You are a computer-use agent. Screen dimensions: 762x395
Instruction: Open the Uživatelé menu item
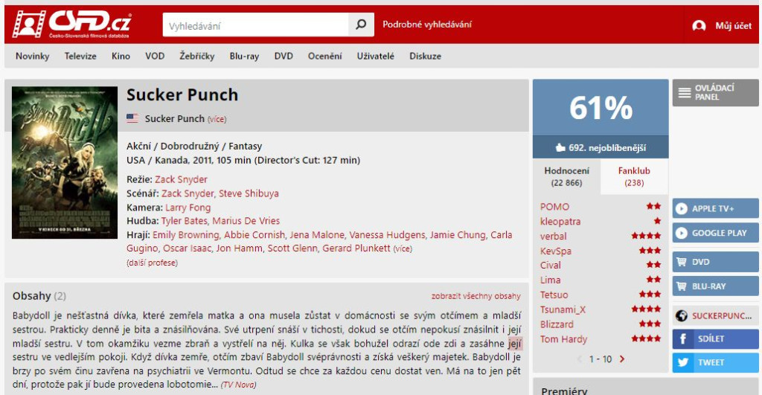point(375,56)
